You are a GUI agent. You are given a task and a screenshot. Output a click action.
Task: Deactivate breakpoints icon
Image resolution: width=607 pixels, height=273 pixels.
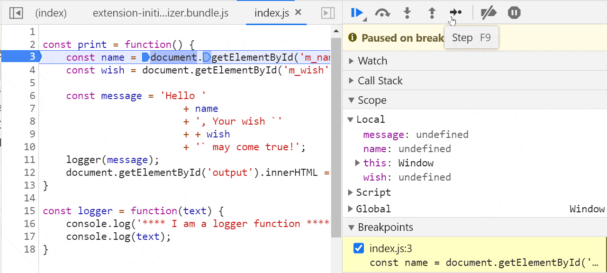click(x=489, y=13)
